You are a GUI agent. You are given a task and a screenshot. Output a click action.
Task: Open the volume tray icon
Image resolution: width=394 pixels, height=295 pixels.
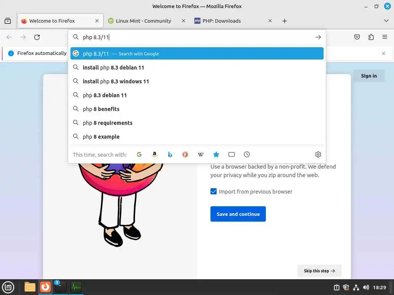366,287
